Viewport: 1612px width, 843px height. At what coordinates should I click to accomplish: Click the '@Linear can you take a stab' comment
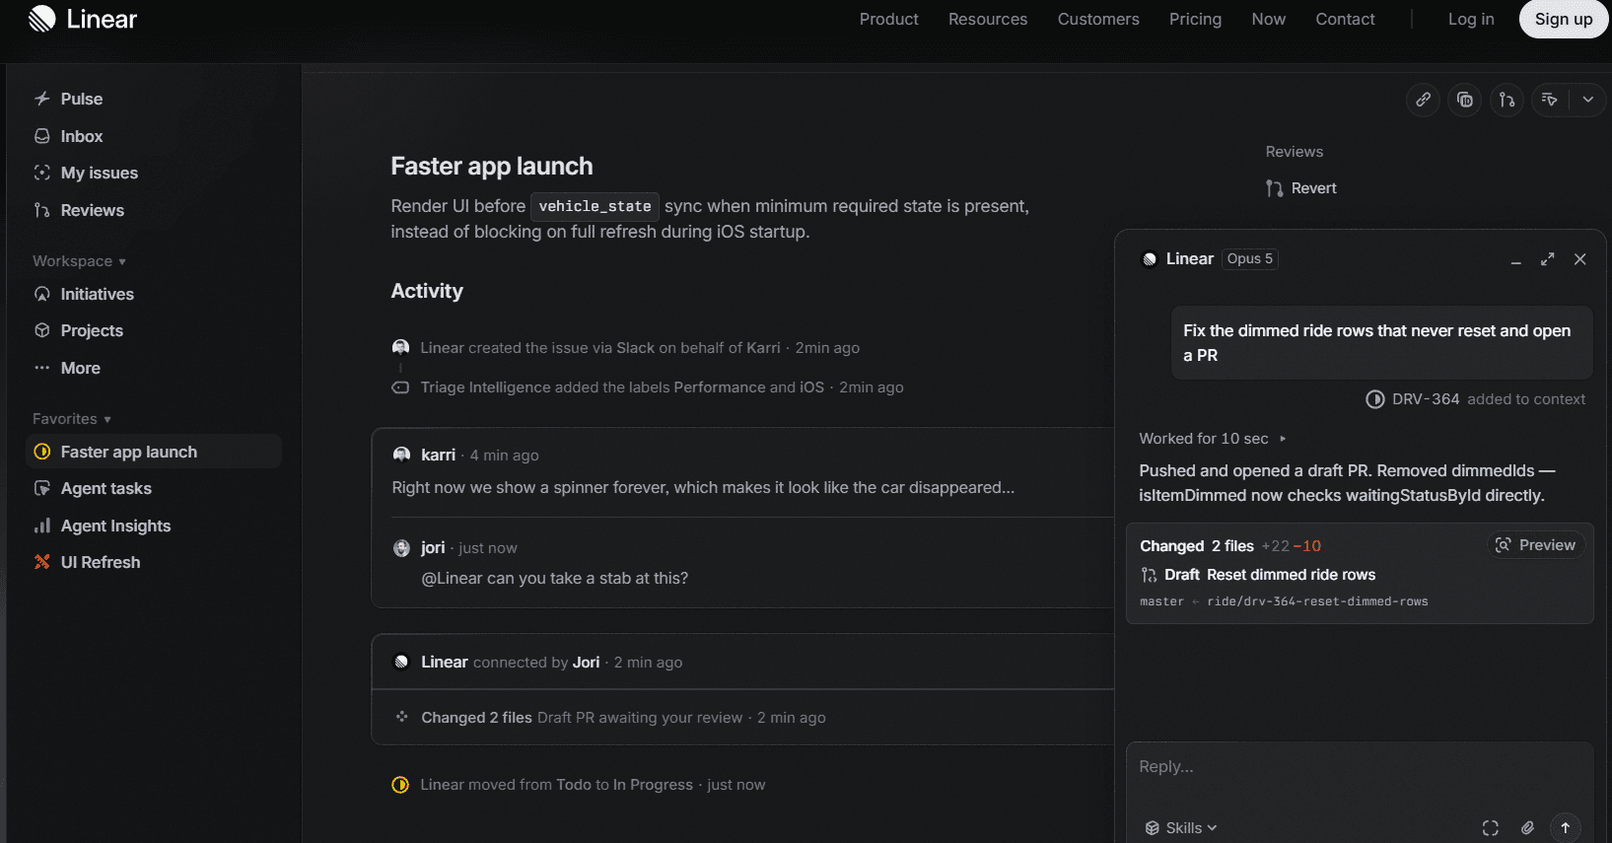[x=555, y=578]
